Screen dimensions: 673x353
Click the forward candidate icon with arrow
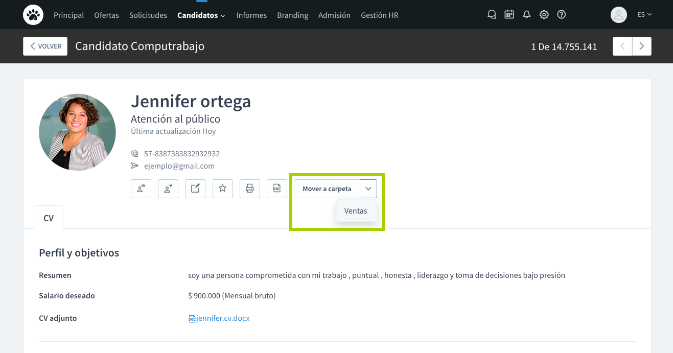pos(168,189)
